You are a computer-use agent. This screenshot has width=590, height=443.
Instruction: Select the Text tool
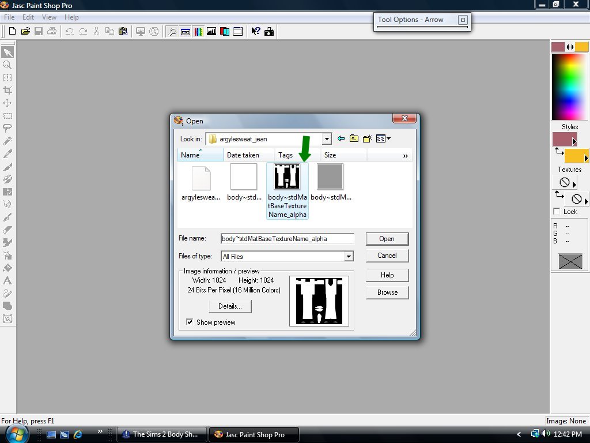tap(7, 281)
